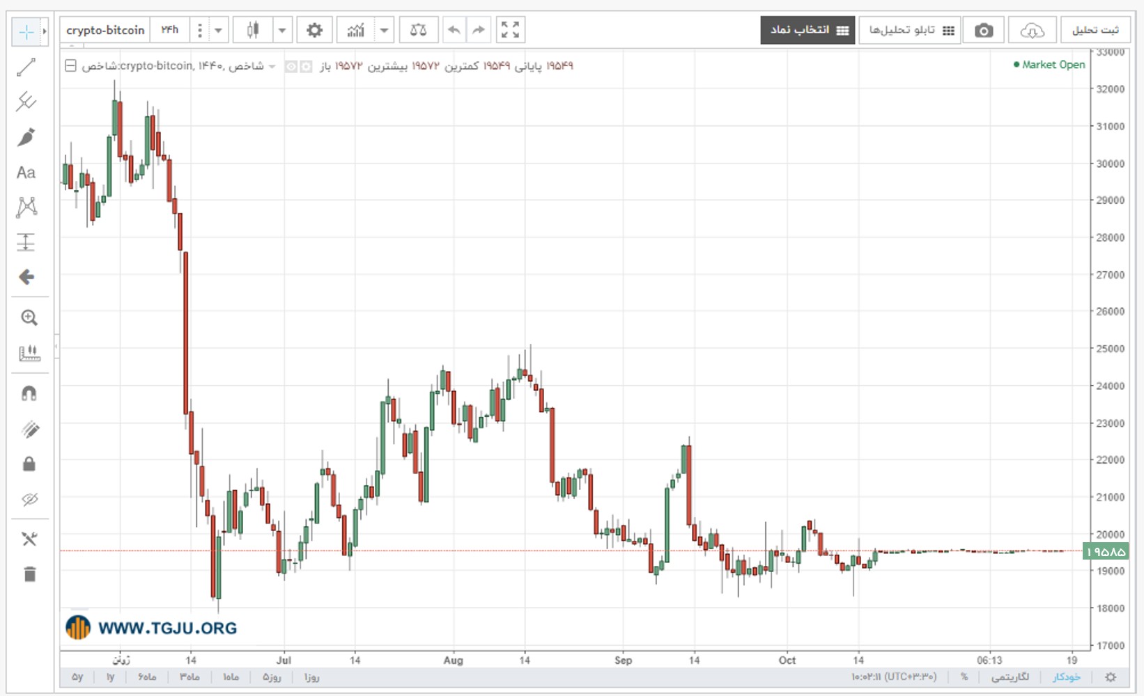Click the انتخاب نماد button
Viewport: 1144px width, 696px height.
pyautogui.click(x=807, y=30)
